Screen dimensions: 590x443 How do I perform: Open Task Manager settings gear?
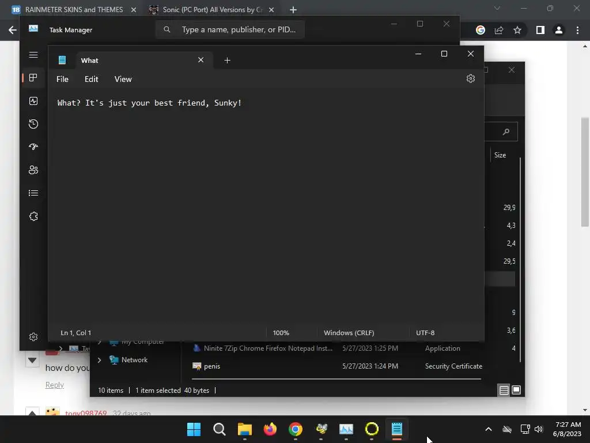tap(33, 337)
